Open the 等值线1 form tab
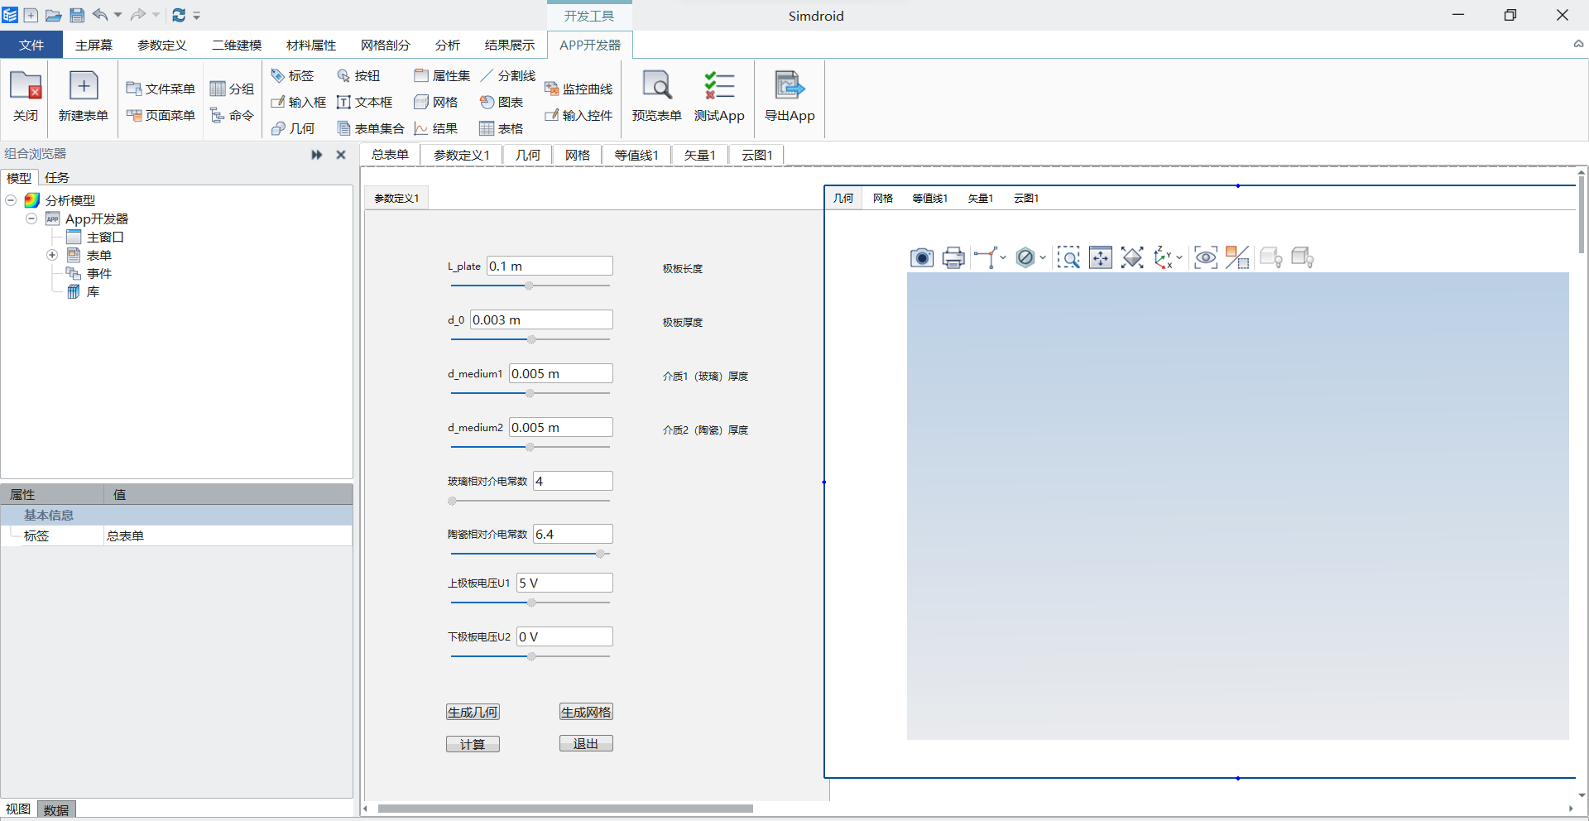The width and height of the screenshot is (1589, 821). (x=636, y=155)
